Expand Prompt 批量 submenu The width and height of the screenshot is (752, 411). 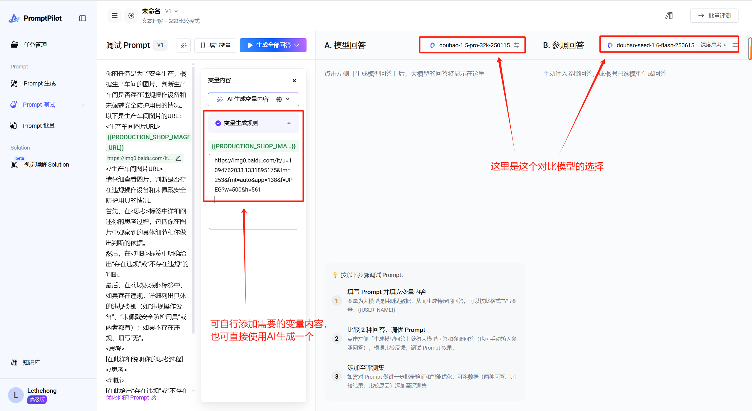coord(83,126)
